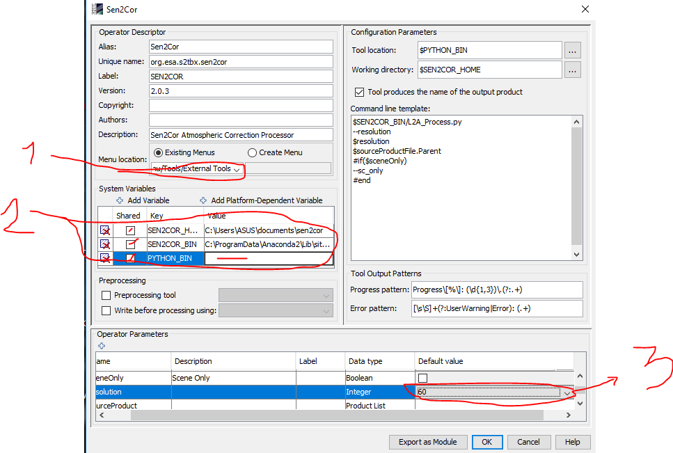The height and width of the screenshot is (453, 673).
Task: Click the Add Variable plus icon
Action: (x=120, y=200)
